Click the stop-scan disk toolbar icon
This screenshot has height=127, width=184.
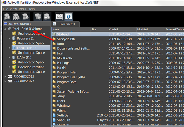pos(26,16)
